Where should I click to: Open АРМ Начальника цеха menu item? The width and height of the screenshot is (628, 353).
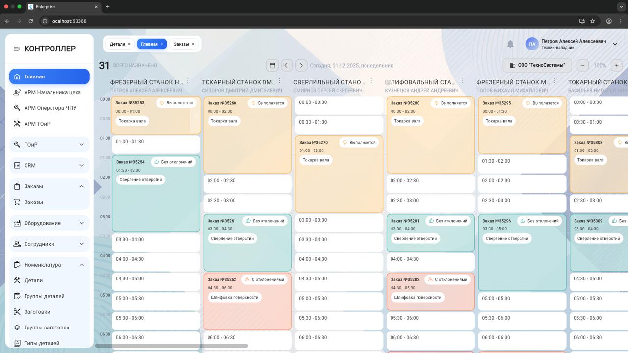point(52,92)
